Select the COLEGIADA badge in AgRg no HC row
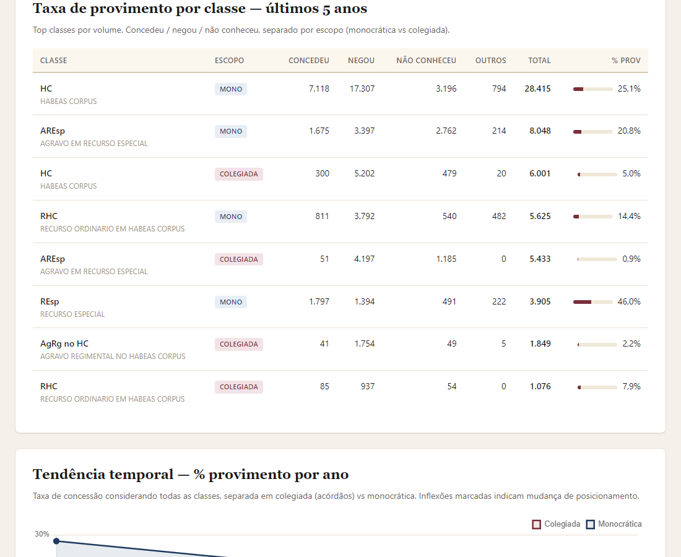The image size is (681, 557). tap(238, 344)
